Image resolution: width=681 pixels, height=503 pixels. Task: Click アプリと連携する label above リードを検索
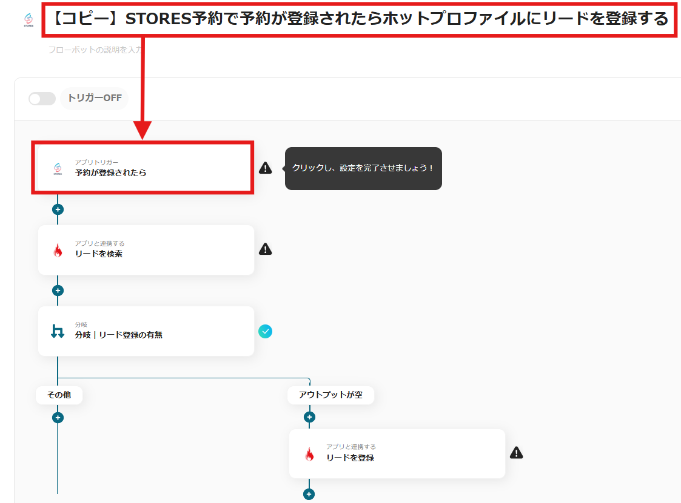(99, 243)
